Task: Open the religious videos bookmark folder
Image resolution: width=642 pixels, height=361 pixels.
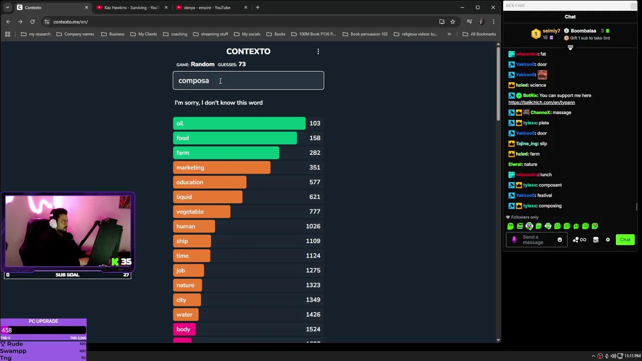Action: click(415, 34)
